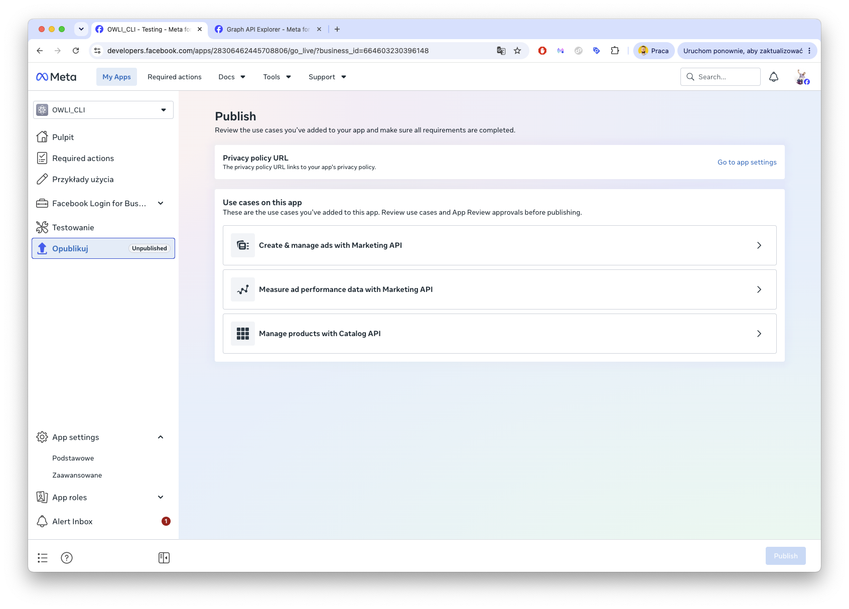Open browser extensions puzzle icon
The image size is (849, 609).
pos(615,51)
